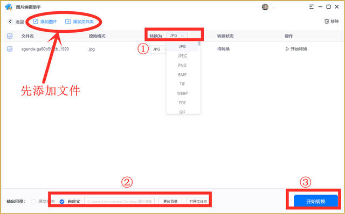Choose WEBP from the format list
Screen dimensions: 345x214
[x=182, y=93]
